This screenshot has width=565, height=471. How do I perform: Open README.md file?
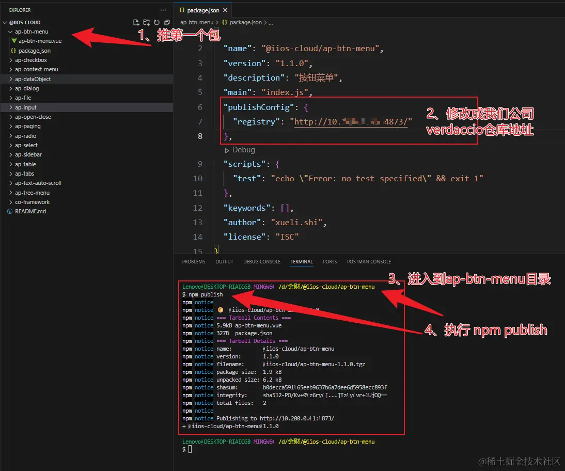coord(30,211)
